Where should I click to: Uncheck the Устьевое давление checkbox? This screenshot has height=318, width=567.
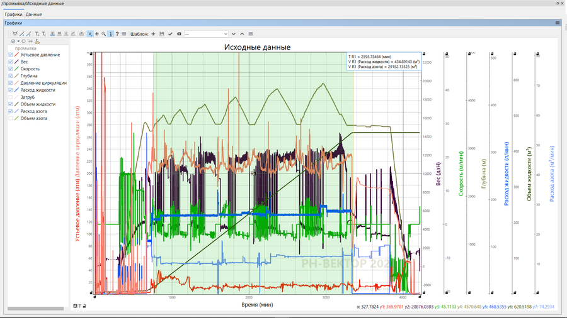[11, 55]
